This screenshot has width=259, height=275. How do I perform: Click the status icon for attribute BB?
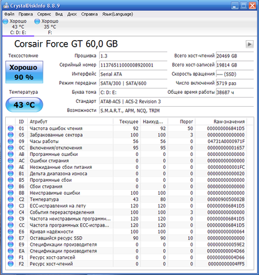point(10,193)
